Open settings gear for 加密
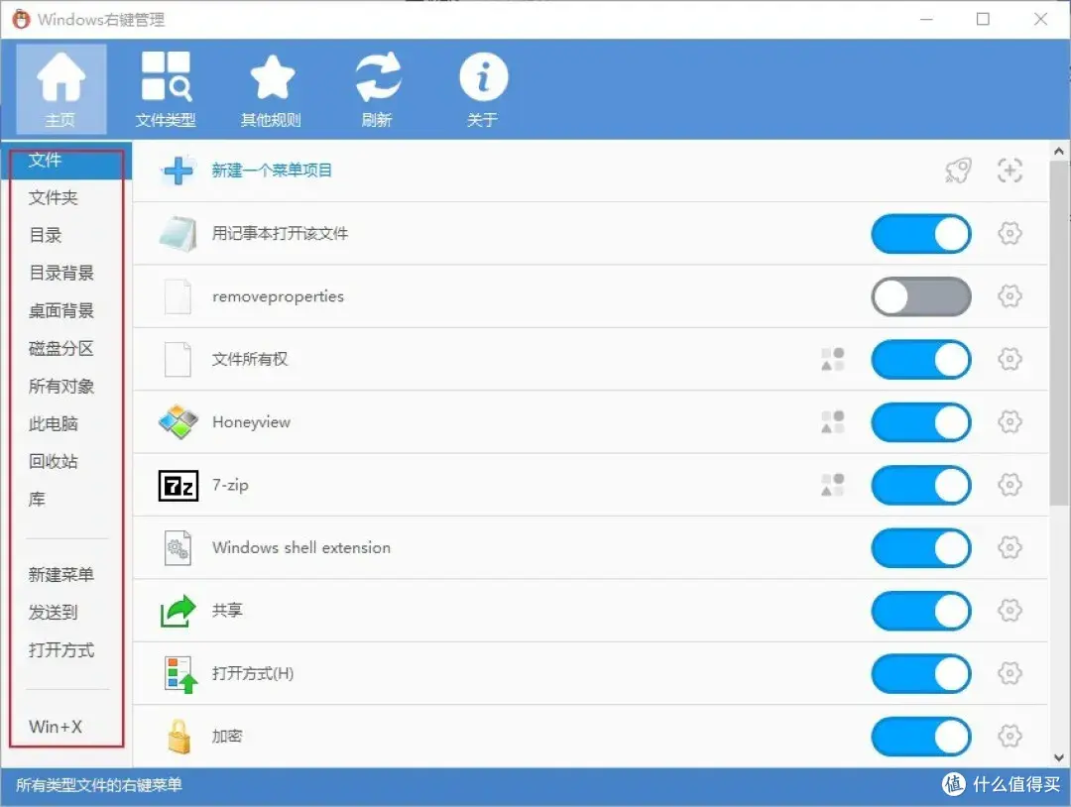The image size is (1071, 807). pyautogui.click(x=1010, y=736)
